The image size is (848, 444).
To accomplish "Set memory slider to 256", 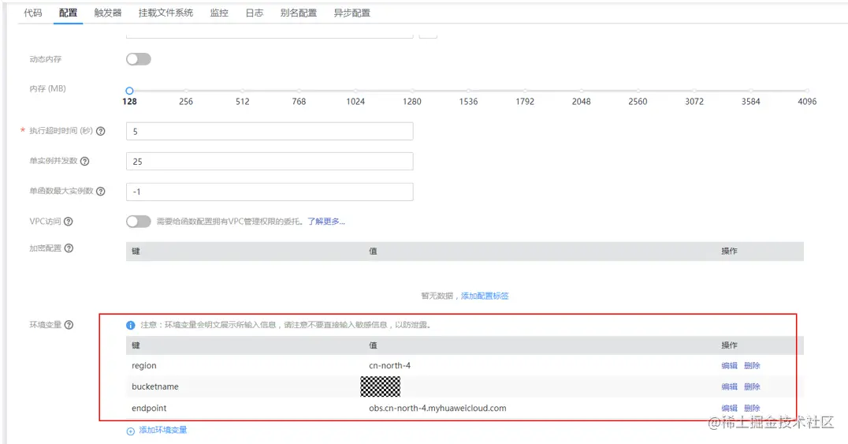I will coord(186,91).
